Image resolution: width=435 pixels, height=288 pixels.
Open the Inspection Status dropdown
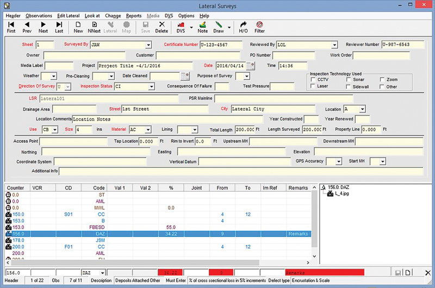pyautogui.click(x=151, y=86)
